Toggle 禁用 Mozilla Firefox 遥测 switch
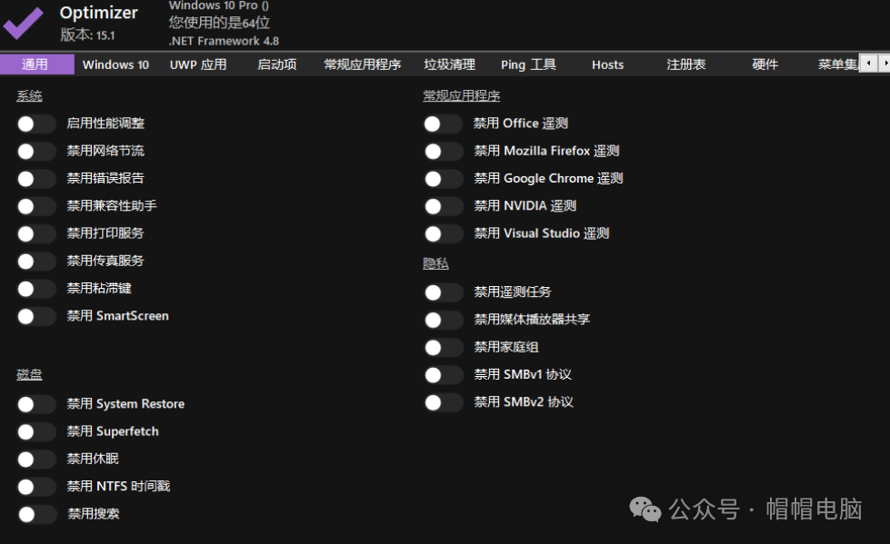Screen dimensions: 890x544 444,152
